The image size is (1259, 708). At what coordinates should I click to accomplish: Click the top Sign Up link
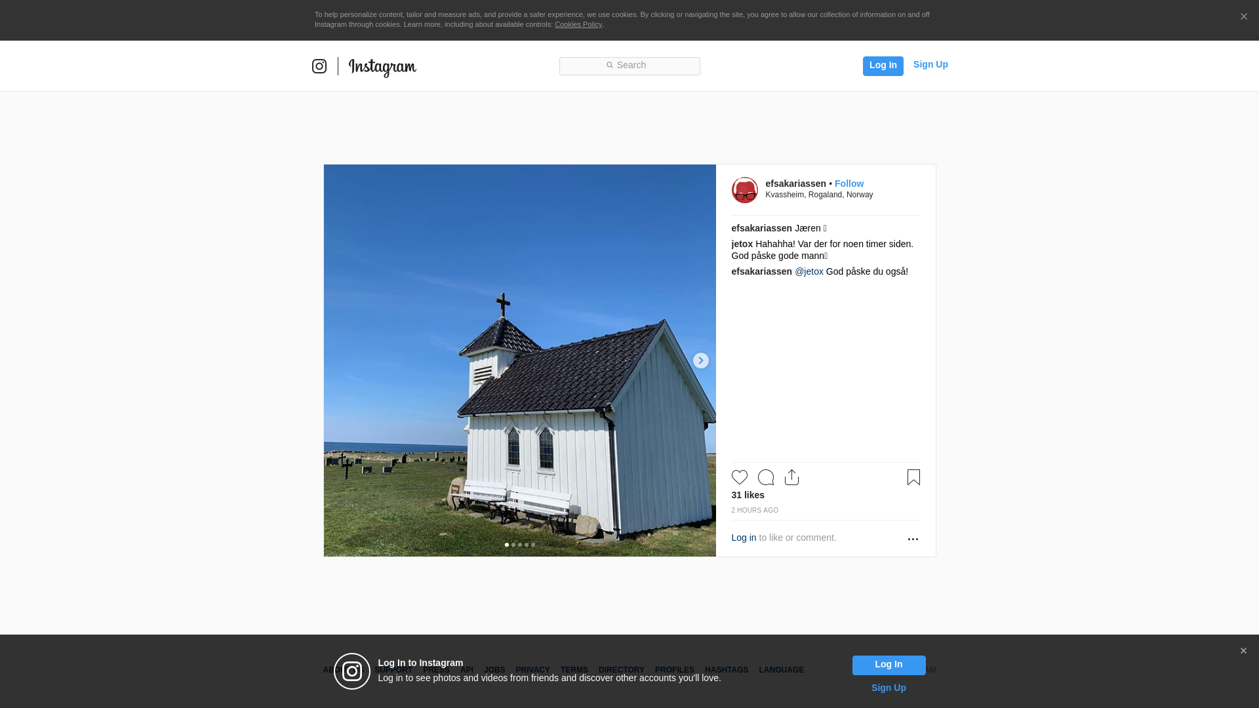[x=930, y=64]
